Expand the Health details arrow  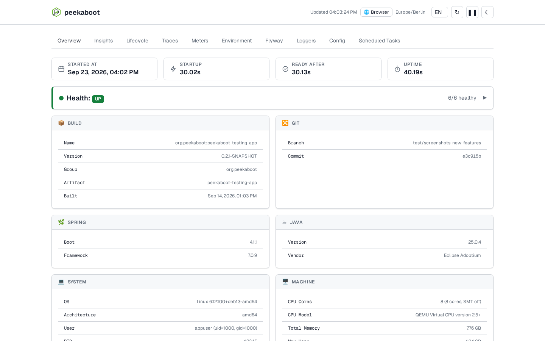click(x=484, y=98)
